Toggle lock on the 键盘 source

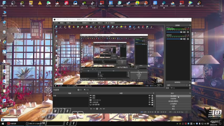click(x=152, y=95)
